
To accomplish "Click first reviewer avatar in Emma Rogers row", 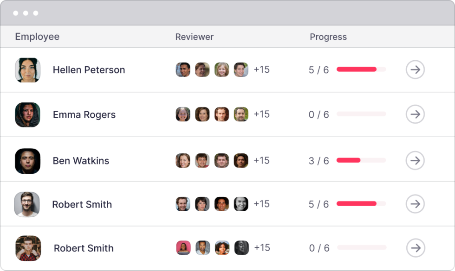I will (183, 114).
